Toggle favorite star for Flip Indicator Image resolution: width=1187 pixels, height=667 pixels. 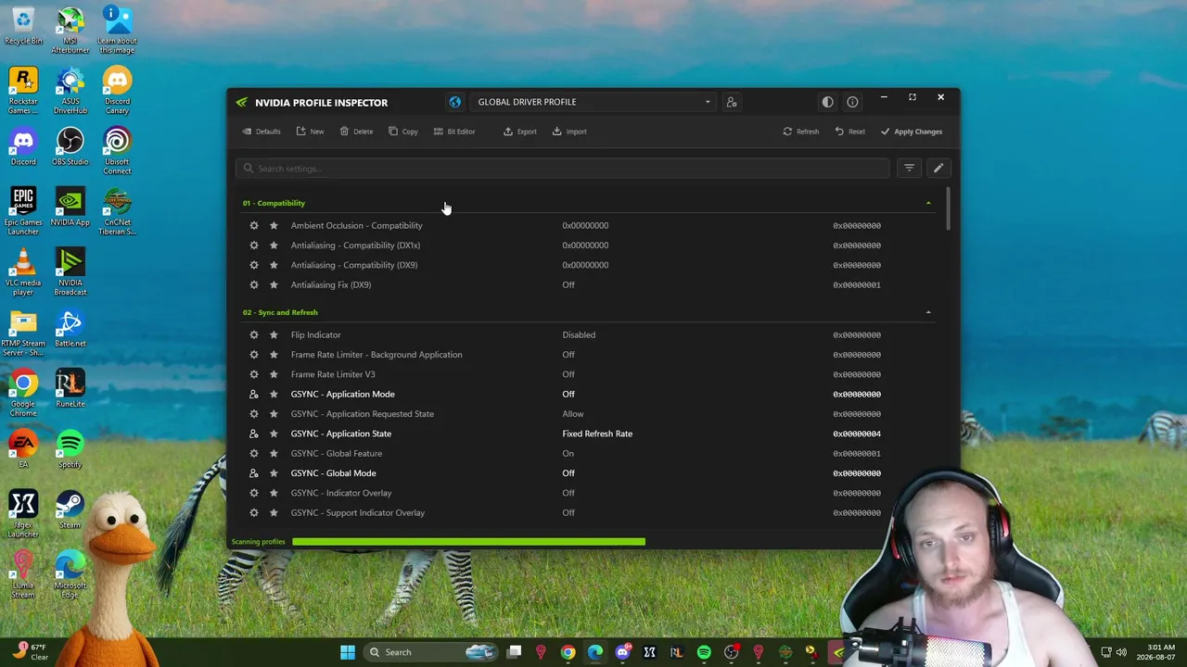(x=274, y=335)
